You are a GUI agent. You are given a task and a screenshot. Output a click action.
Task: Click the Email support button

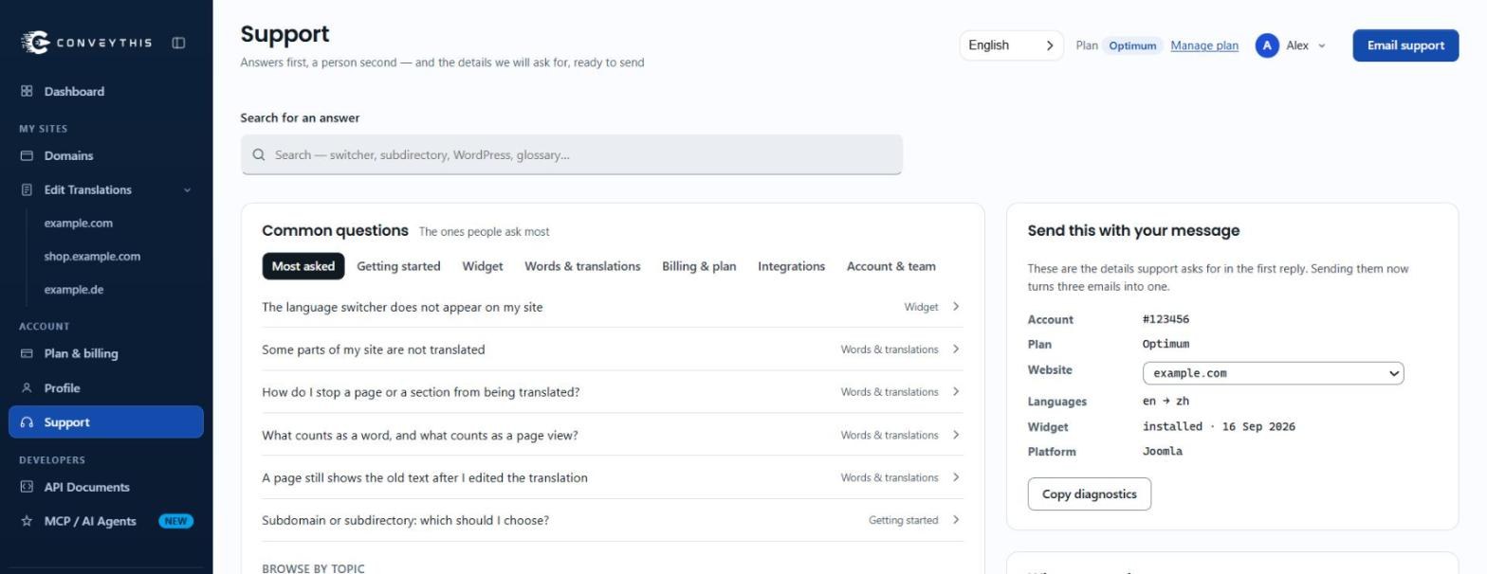pos(1405,45)
